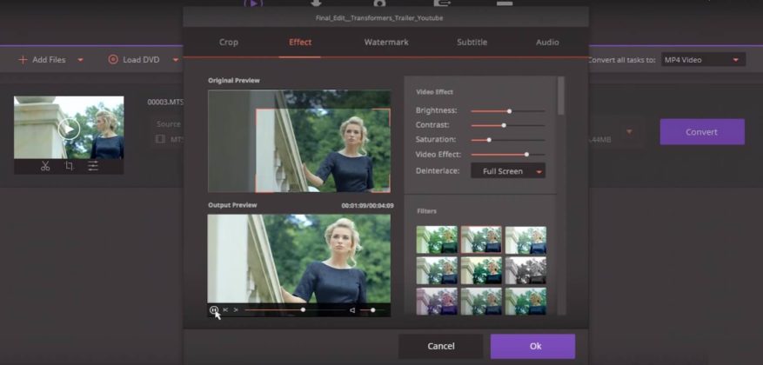This screenshot has height=365, width=763.
Task: Adjust the Brightness slider
Action: point(507,111)
